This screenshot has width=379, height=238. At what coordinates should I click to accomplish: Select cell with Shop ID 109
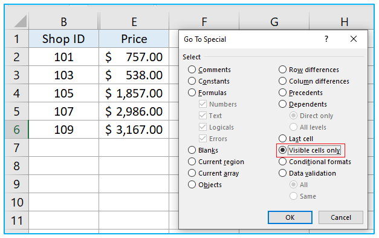(x=64, y=130)
